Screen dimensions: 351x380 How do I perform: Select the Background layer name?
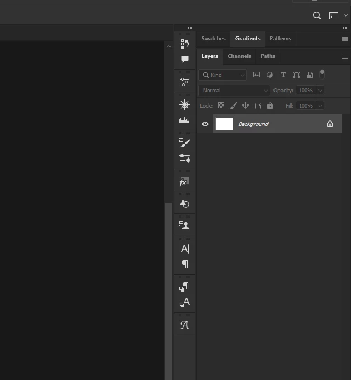[254, 124]
